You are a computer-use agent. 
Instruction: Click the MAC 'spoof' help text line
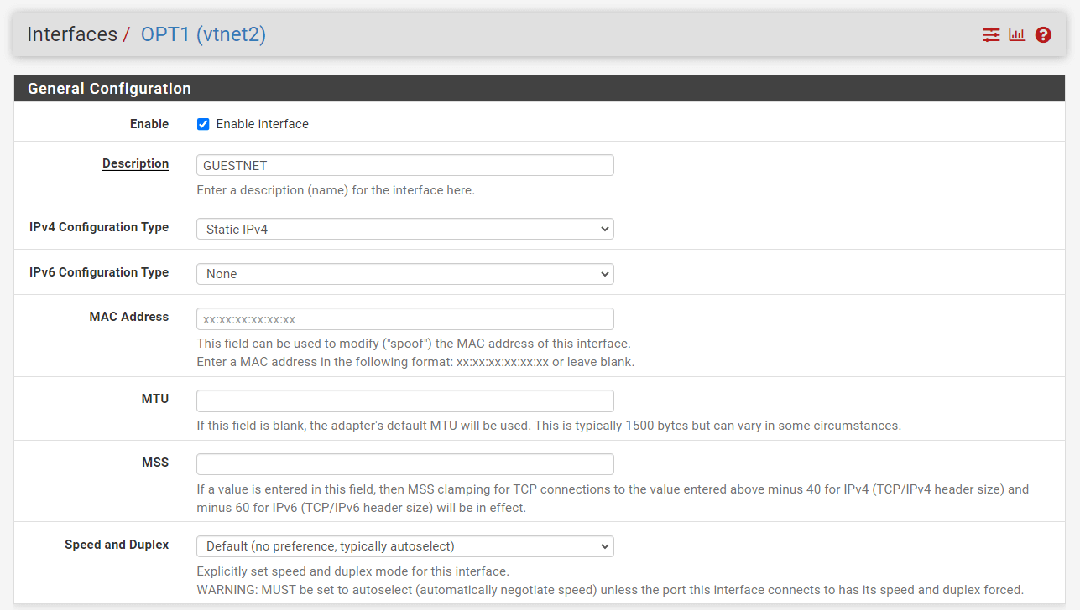[414, 344]
